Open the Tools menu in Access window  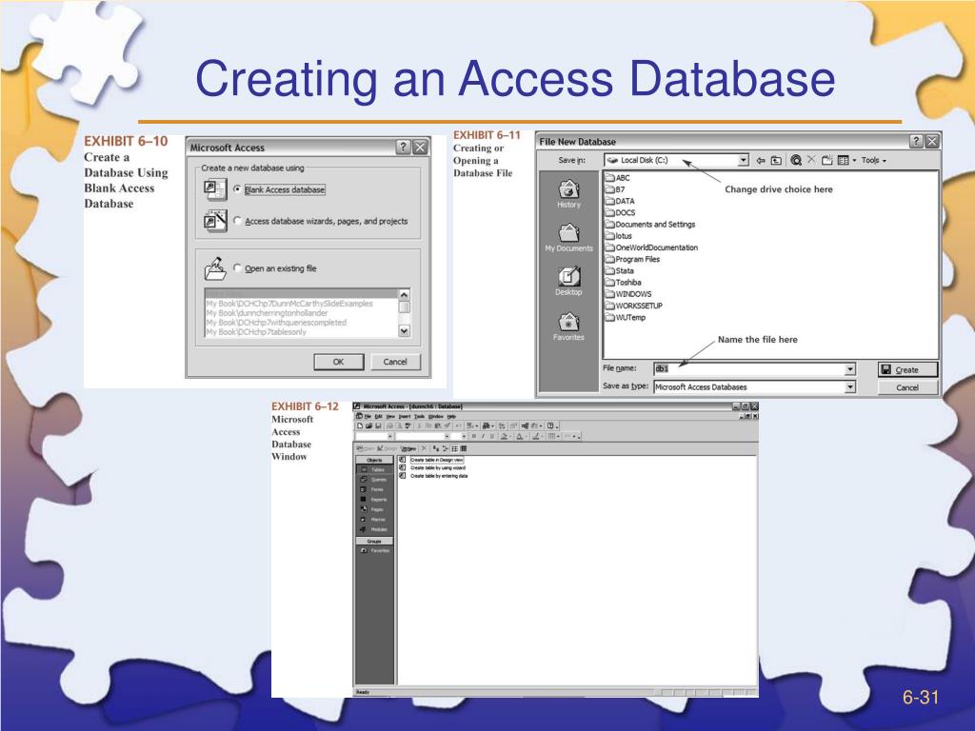click(x=419, y=417)
